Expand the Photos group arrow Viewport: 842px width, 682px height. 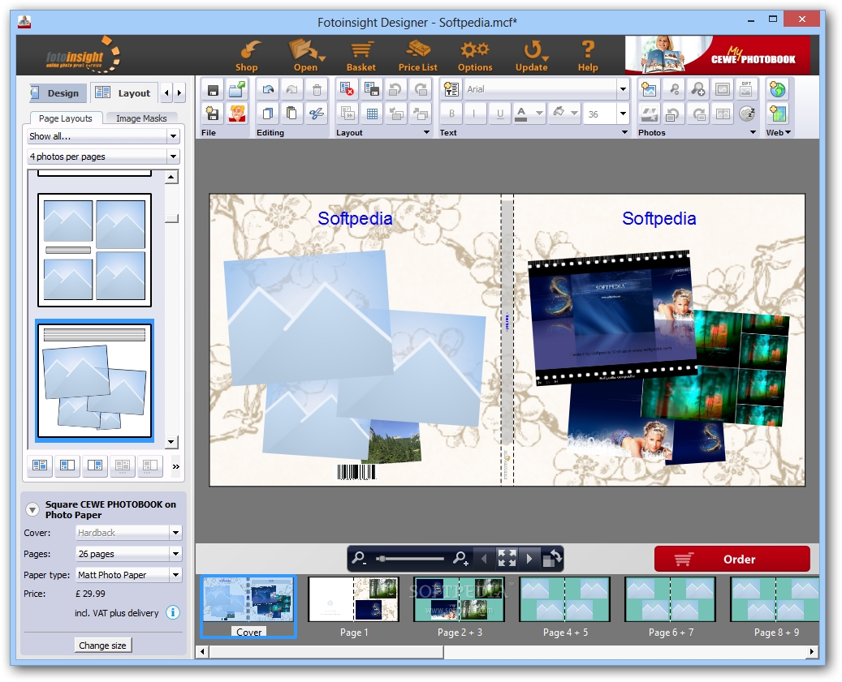click(x=753, y=132)
